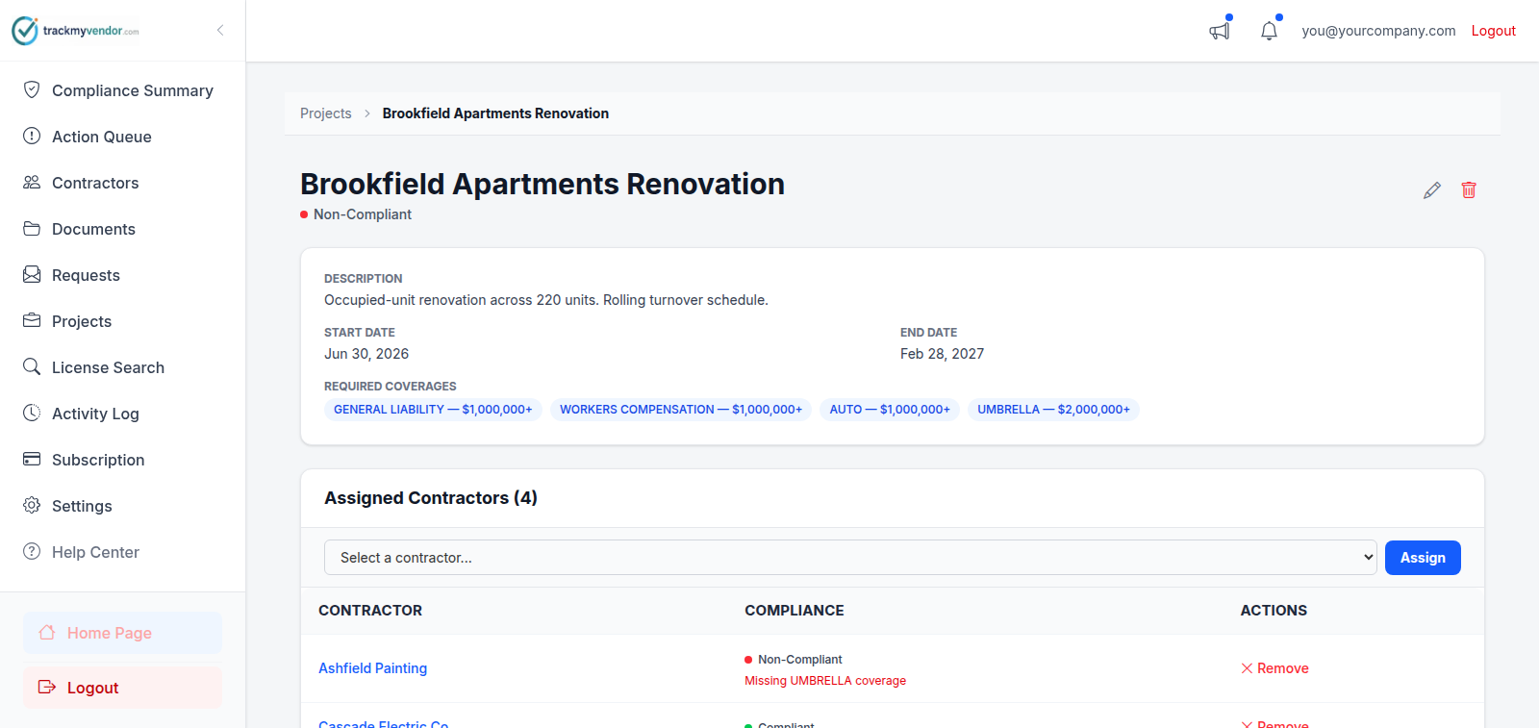This screenshot has width=1539, height=728.
Task: Click the COMPLIANCE column header
Action: (x=795, y=611)
